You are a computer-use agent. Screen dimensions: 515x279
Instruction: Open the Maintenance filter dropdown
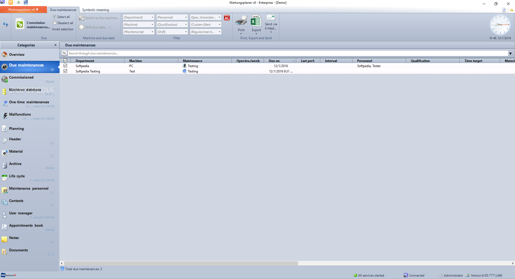coord(138,32)
